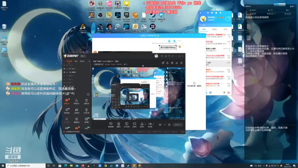
Task: Select the highlighted red scene tab
Action: click(x=69, y=61)
